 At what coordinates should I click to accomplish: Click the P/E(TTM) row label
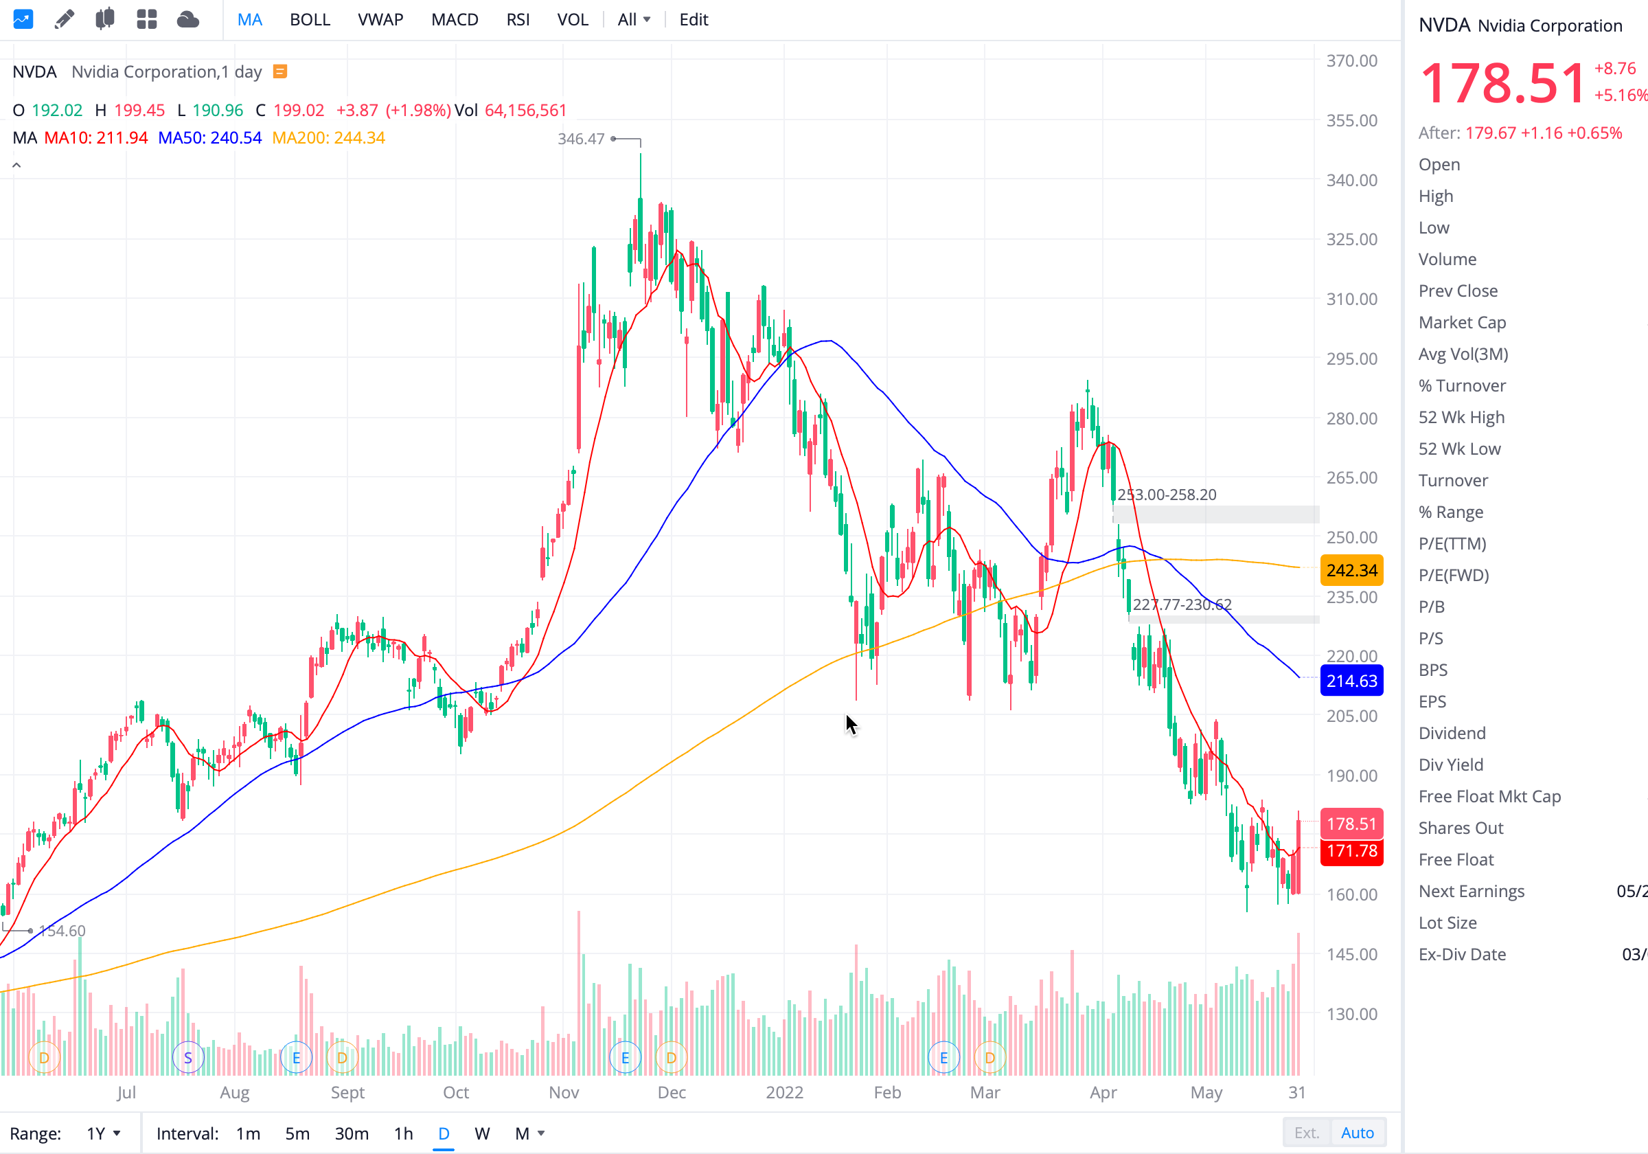tap(1452, 543)
